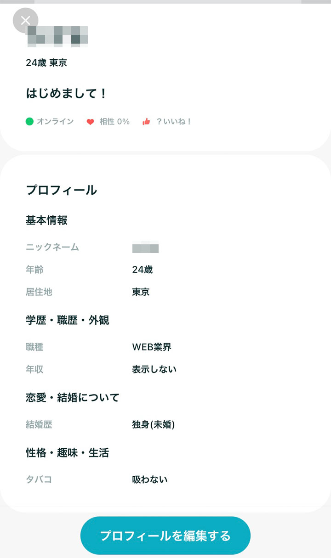Select the blurred ニックネーム value
The height and width of the screenshot is (558, 331).
(x=145, y=247)
